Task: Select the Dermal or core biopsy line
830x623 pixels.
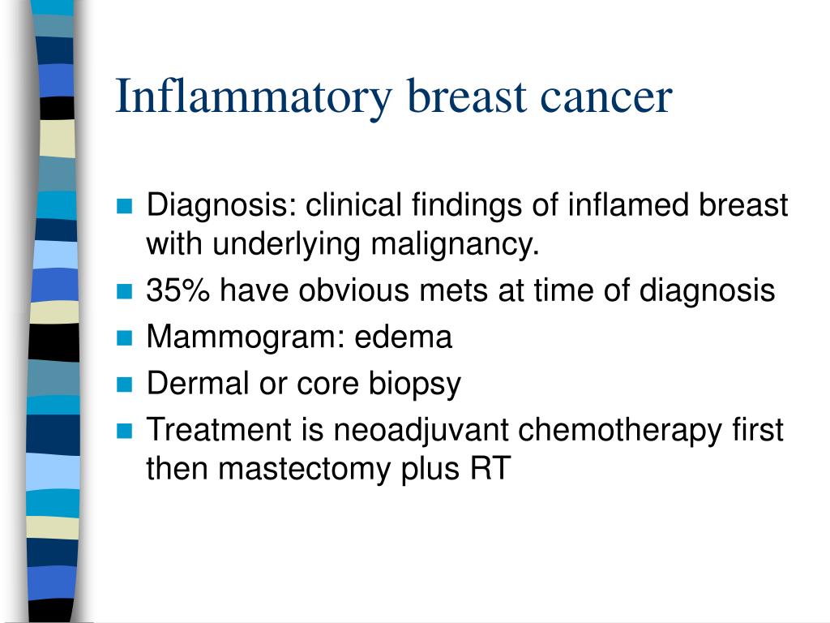Action: coord(303,384)
